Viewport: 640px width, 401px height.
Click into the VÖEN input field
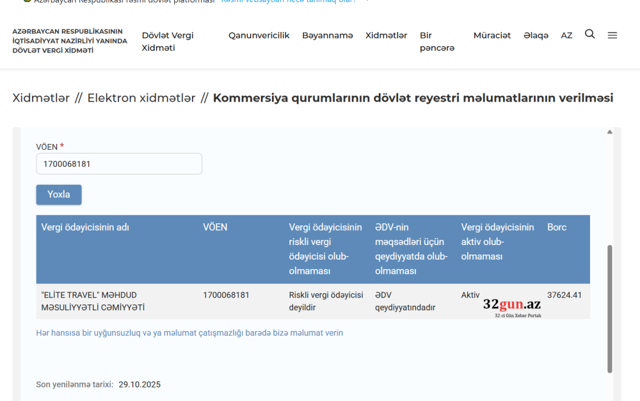[119, 164]
